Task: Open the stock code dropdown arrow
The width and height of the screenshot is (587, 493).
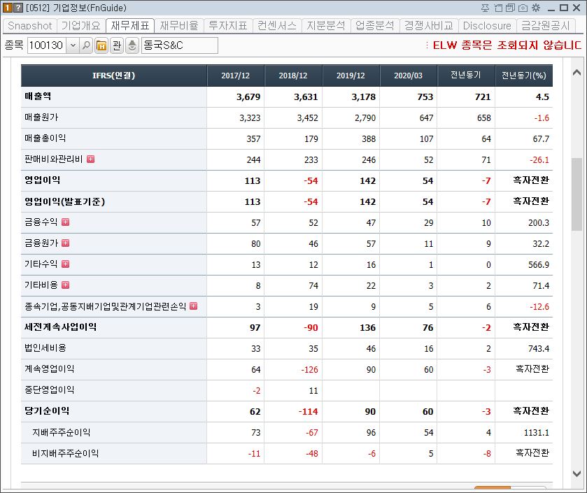Action: (72, 44)
